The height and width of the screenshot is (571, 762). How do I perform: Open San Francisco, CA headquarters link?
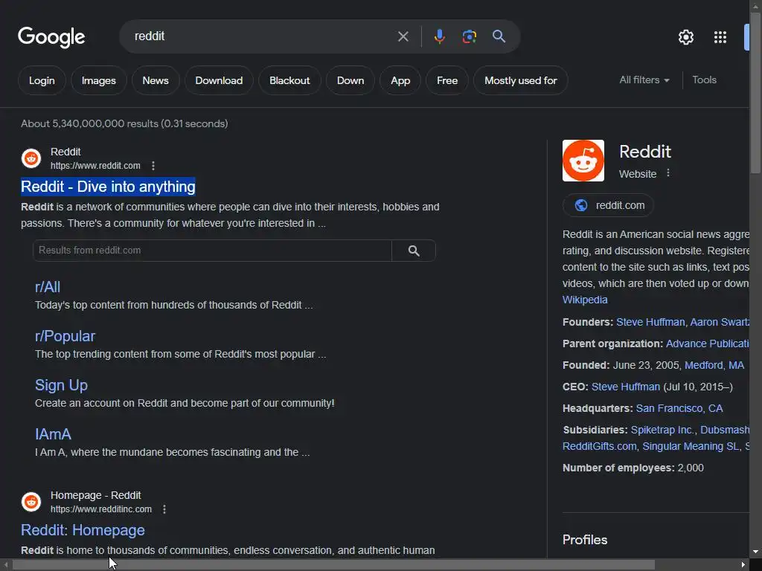click(679, 408)
